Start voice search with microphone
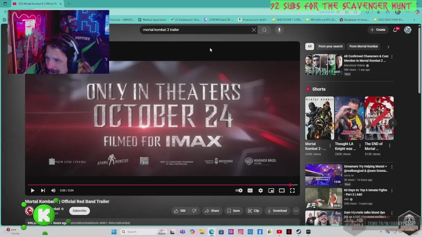Viewport: 422px width, 237px height. tap(279, 30)
